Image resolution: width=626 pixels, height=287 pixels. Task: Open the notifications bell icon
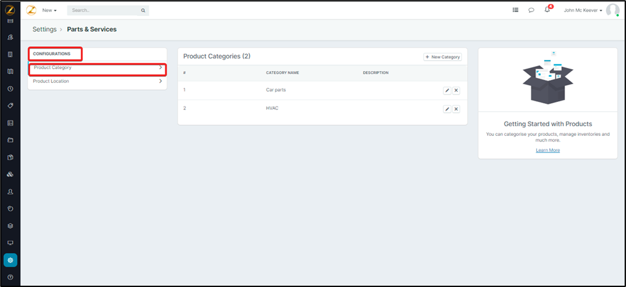[x=547, y=10]
